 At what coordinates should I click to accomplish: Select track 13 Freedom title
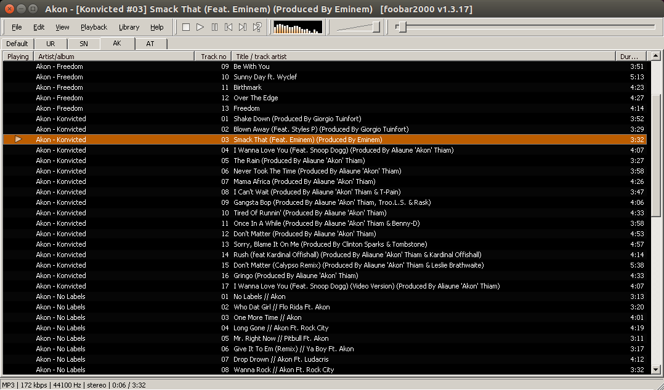246,108
